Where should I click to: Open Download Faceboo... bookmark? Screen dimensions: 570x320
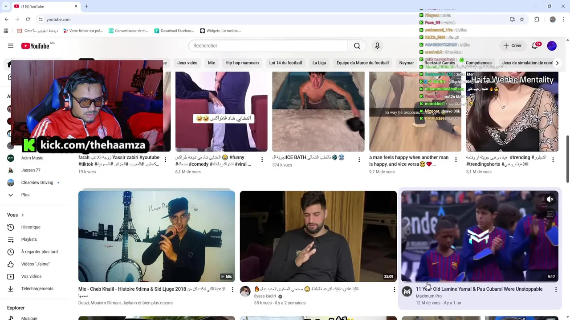click(x=174, y=31)
